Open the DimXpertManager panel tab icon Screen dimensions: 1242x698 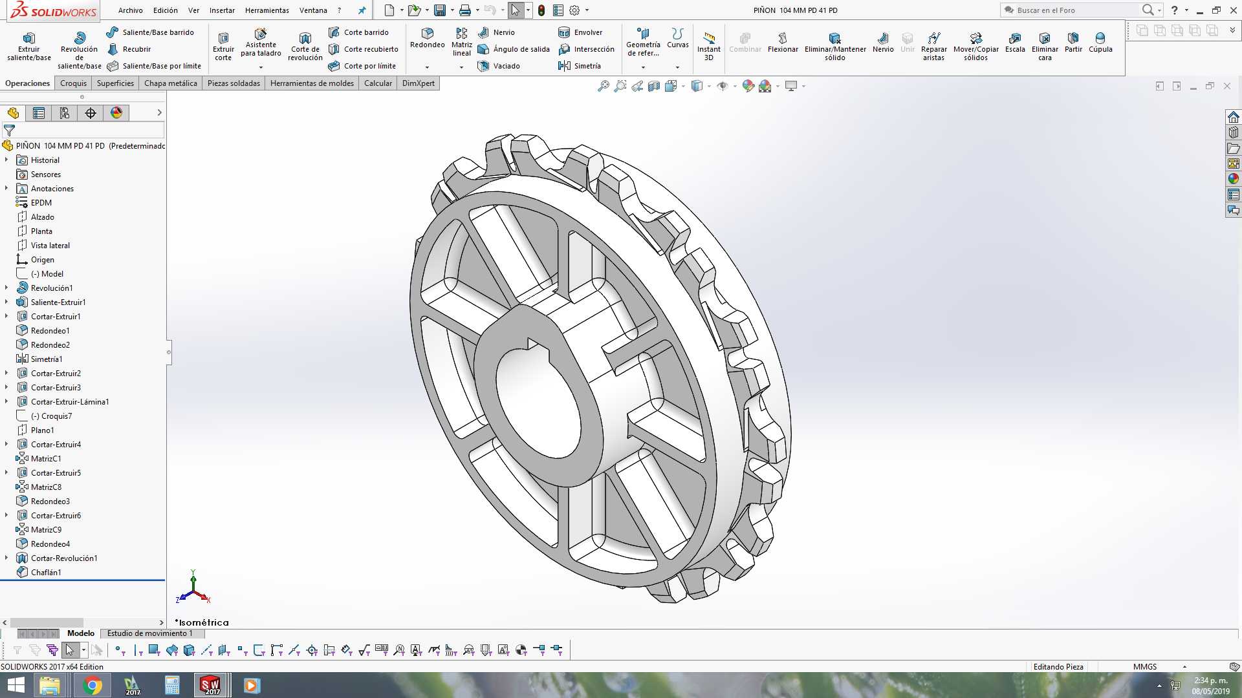coord(91,113)
